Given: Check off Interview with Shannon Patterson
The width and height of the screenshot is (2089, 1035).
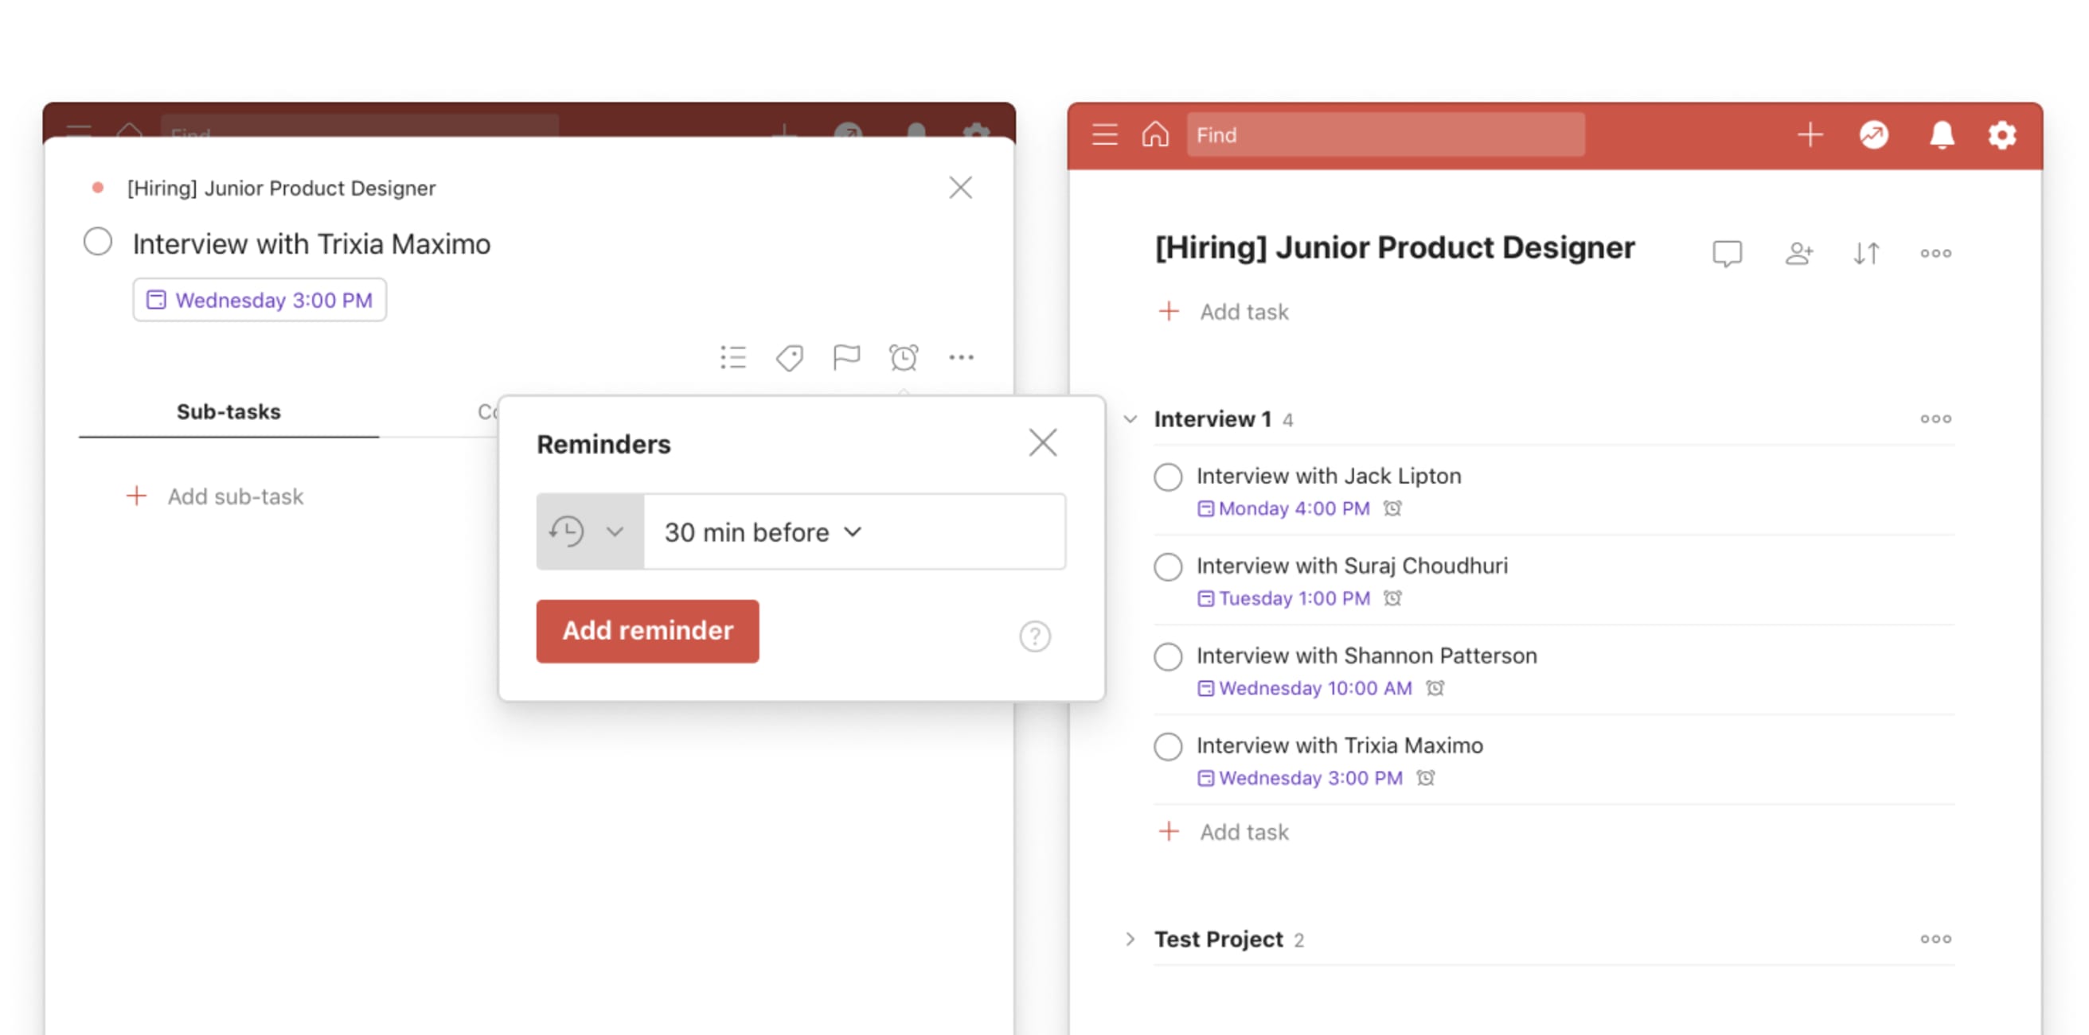Looking at the screenshot, I should click(x=1167, y=657).
